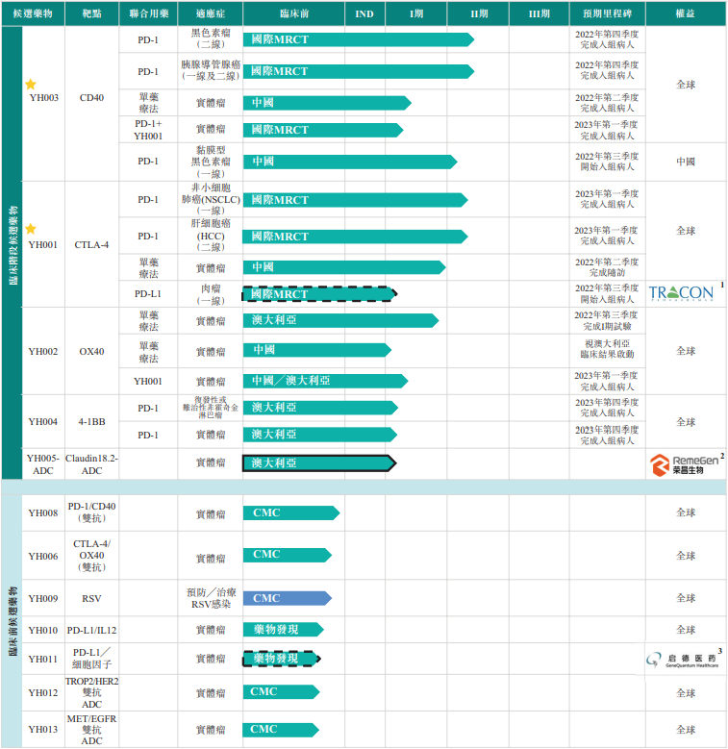728x749 pixels.
Task: Click the 中國 rights cell for YH003
Action: click(x=686, y=162)
